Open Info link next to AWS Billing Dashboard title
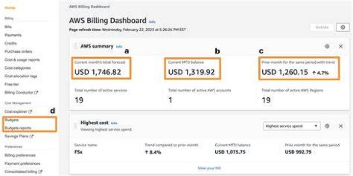353x176 pixels. click(x=152, y=22)
